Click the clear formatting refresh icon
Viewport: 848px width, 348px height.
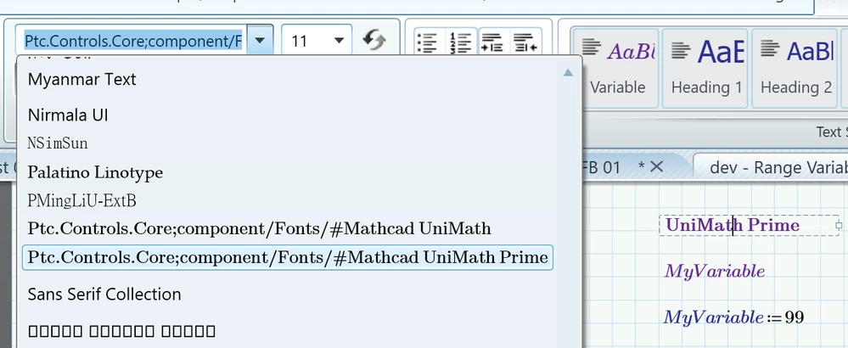[373, 40]
